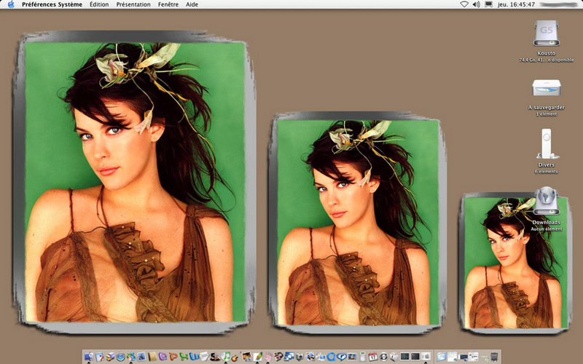The width and height of the screenshot is (583, 364).
Task: Select the Kousto hard drive icon
Action: (x=547, y=33)
